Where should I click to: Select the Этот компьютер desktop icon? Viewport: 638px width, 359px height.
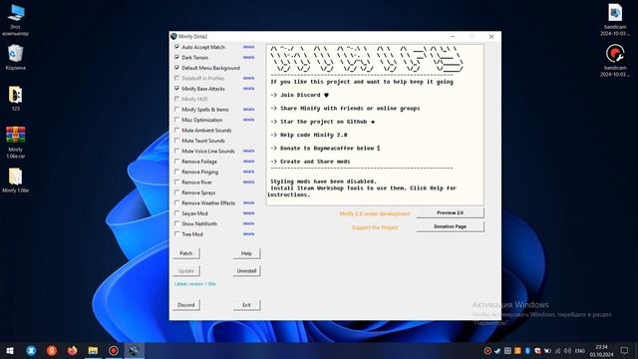pos(16,20)
